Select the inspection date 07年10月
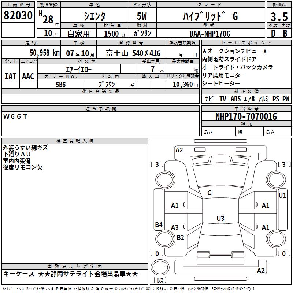 [80, 53]
